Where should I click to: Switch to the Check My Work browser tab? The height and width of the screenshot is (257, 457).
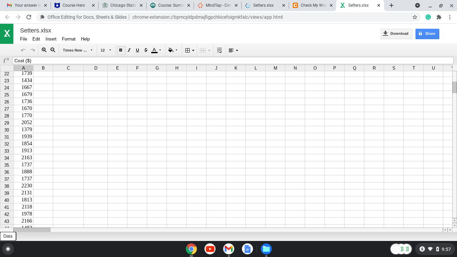coord(313,5)
